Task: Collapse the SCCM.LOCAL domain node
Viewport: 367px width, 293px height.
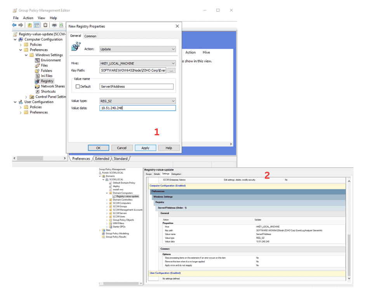Action: pos(103,179)
